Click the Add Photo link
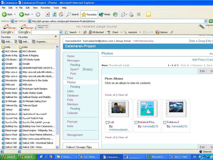213x160 pixels. point(198,60)
